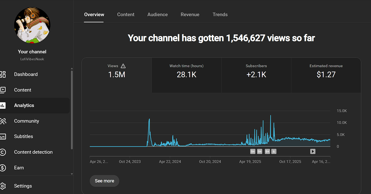Click the video play marker on the chart timeline
Viewport: 371px width, 194px height.
tap(312, 151)
